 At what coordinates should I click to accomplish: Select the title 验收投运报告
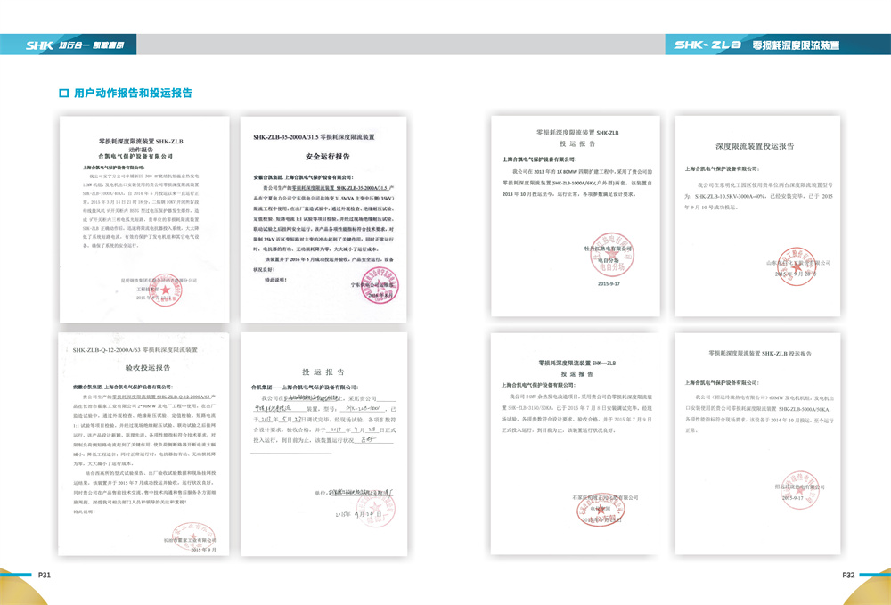tap(148, 368)
